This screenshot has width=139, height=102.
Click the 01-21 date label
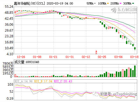tap(53, 57)
